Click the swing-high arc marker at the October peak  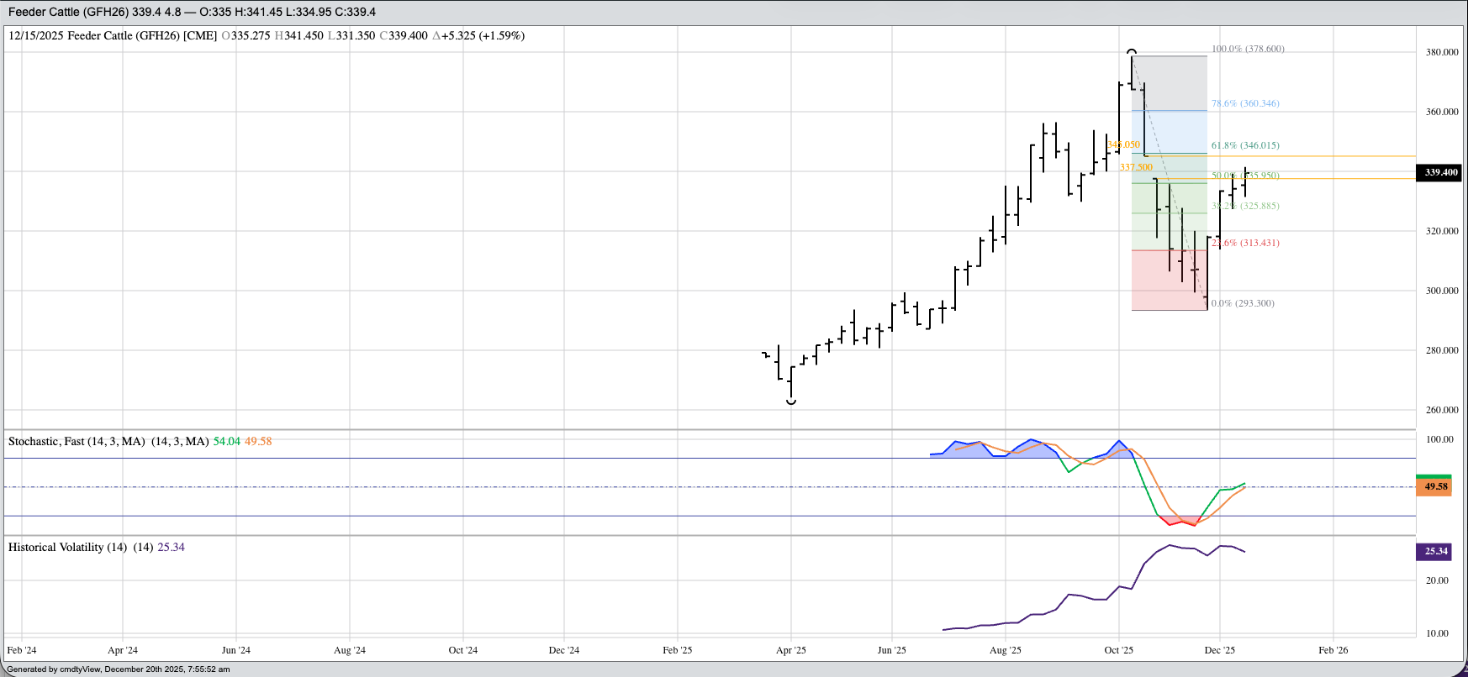pos(1132,52)
